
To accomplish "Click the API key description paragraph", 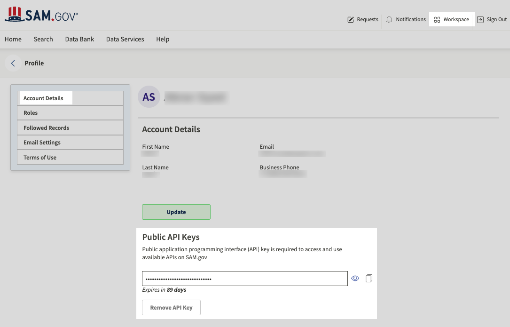I will pyautogui.click(x=242, y=253).
